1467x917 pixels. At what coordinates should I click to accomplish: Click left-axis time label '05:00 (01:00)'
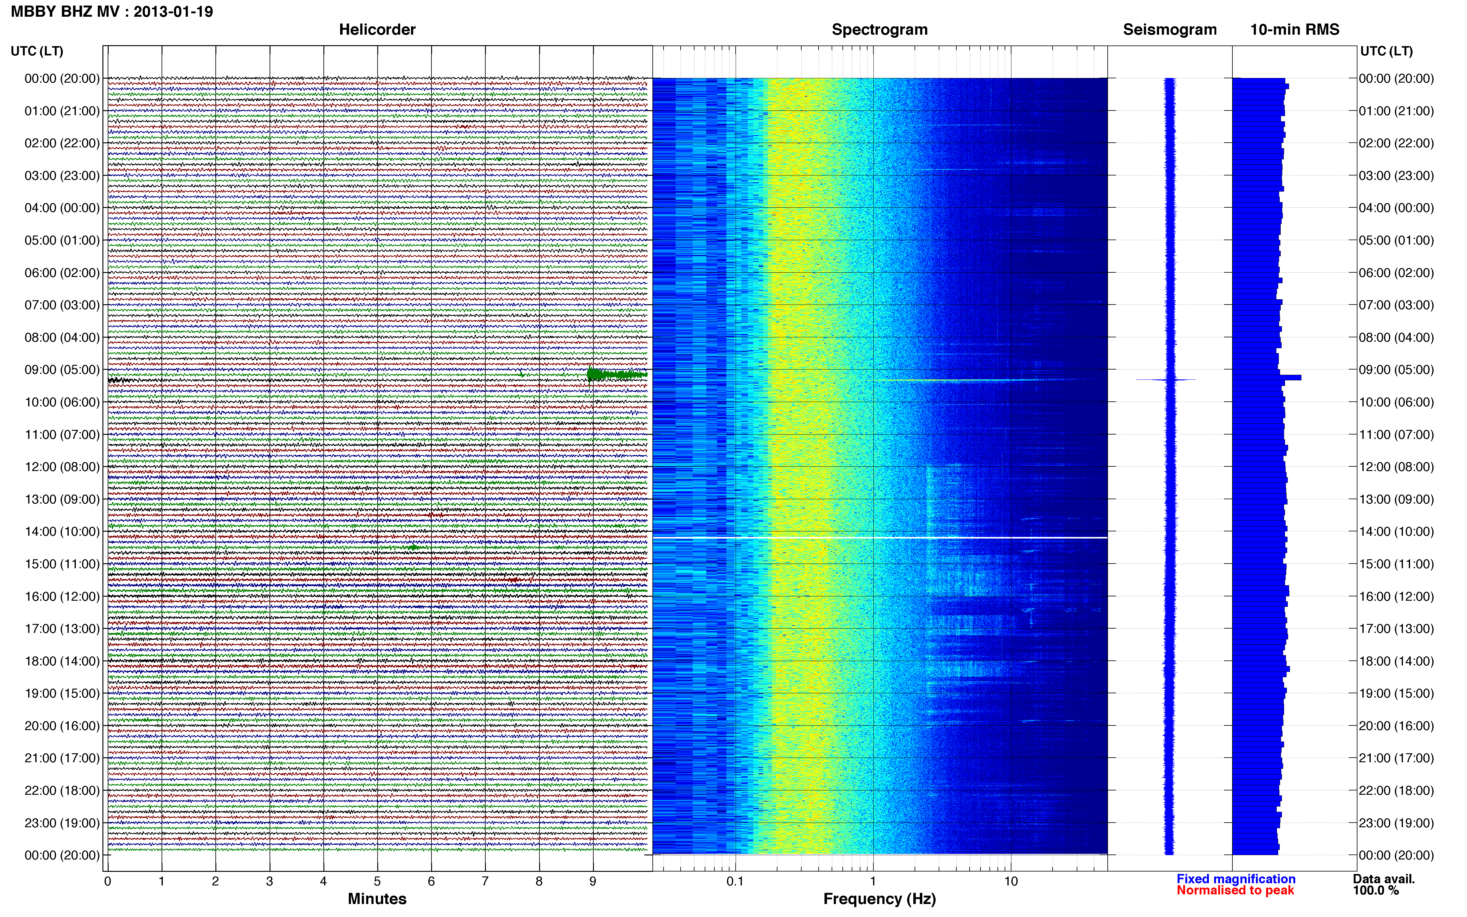62,240
